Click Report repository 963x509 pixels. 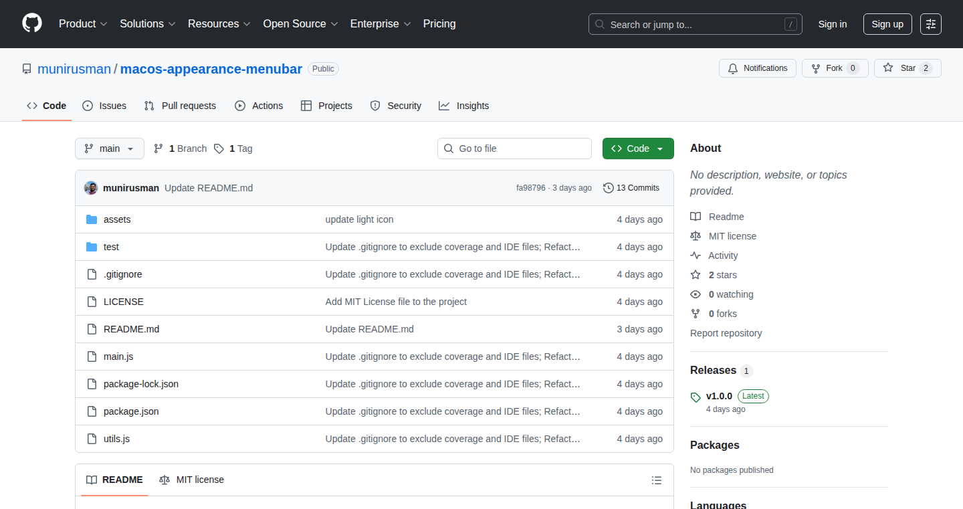(x=726, y=333)
